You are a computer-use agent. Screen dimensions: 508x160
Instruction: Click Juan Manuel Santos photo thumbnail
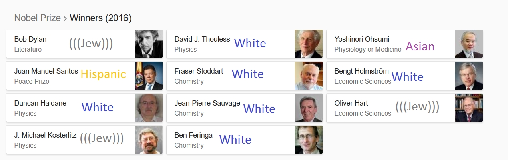pos(149,76)
